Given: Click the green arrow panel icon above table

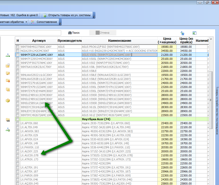Looking at the screenshot, I should pos(194,33).
